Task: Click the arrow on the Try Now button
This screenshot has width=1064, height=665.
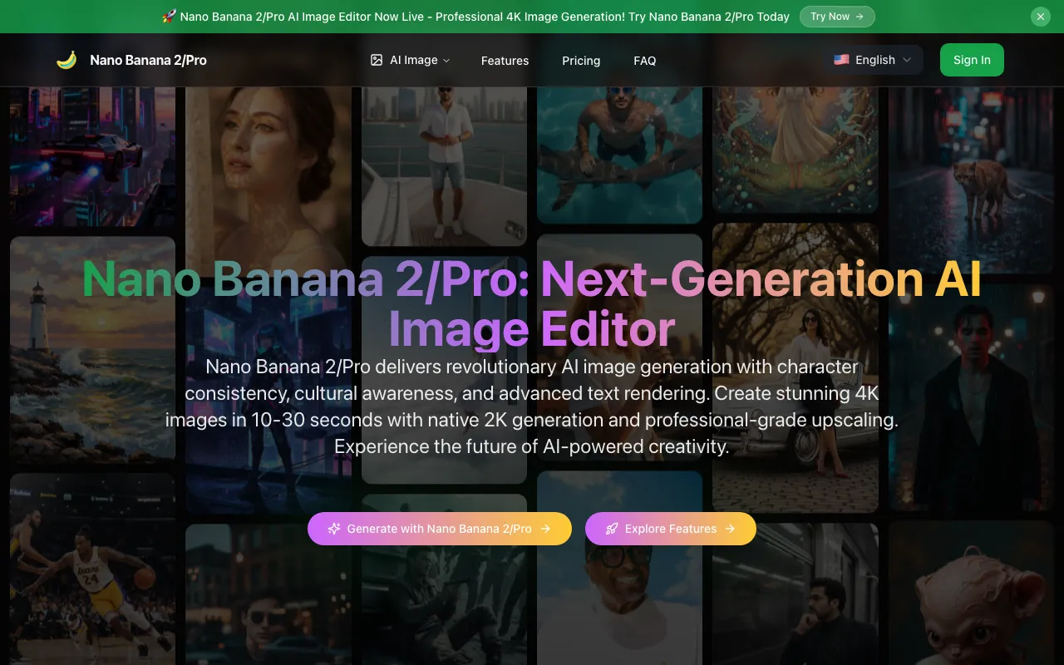Action: (x=860, y=17)
